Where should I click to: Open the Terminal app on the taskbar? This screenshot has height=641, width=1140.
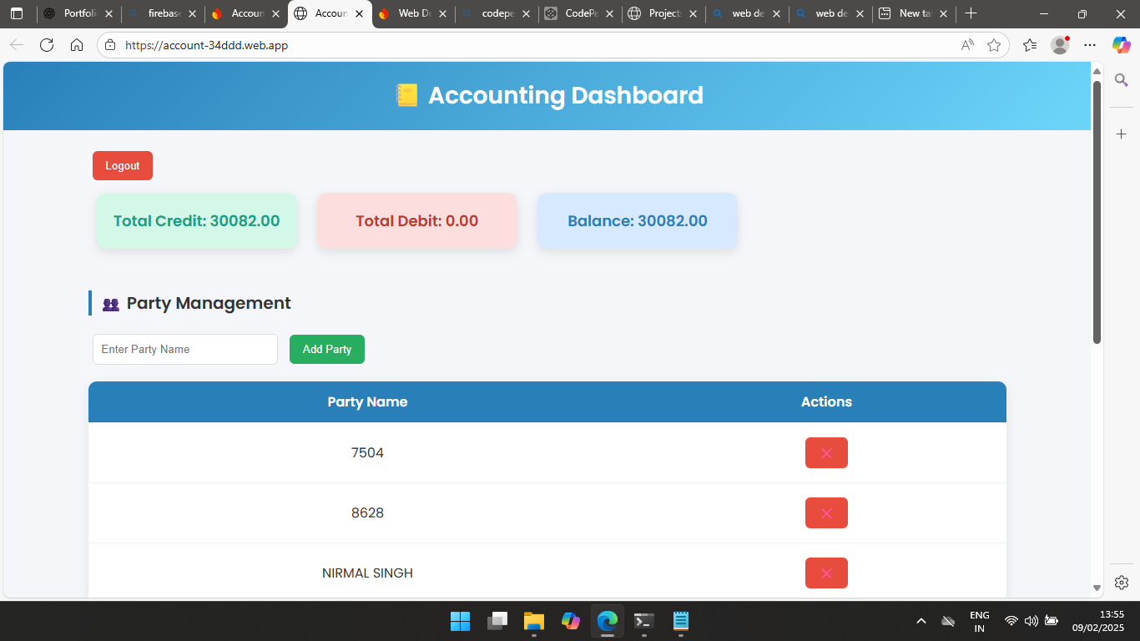644,621
